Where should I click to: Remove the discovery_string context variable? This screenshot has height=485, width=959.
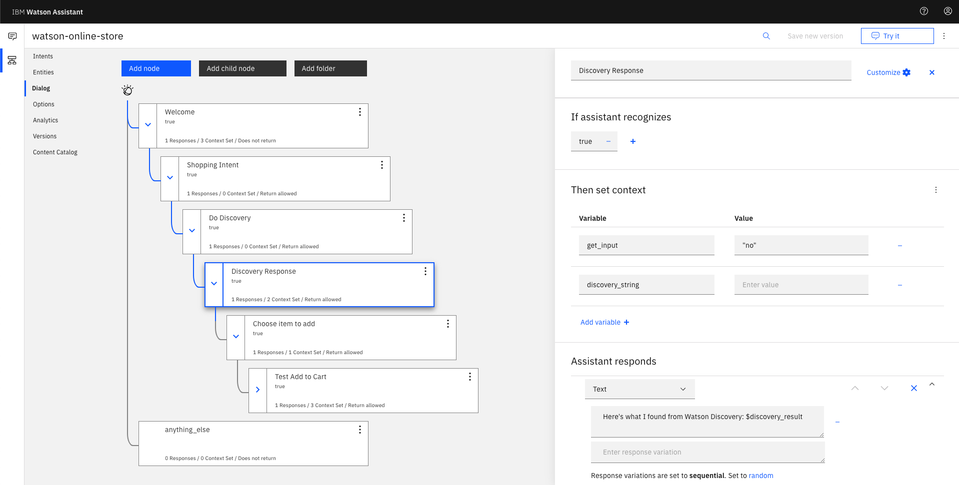[x=900, y=285]
